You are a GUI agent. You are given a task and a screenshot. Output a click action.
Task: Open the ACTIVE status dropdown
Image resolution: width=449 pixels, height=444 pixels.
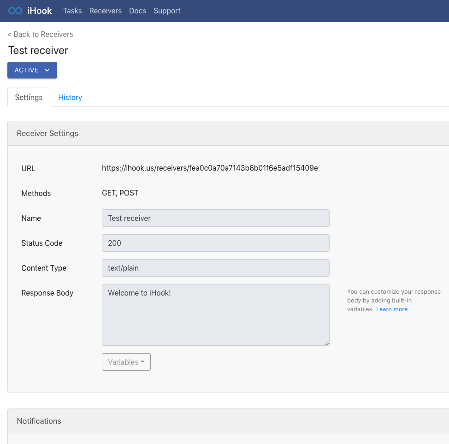coord(32,70)
